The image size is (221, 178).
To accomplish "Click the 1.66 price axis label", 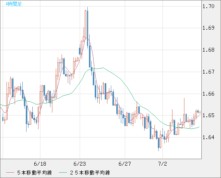I will [208, 94].
